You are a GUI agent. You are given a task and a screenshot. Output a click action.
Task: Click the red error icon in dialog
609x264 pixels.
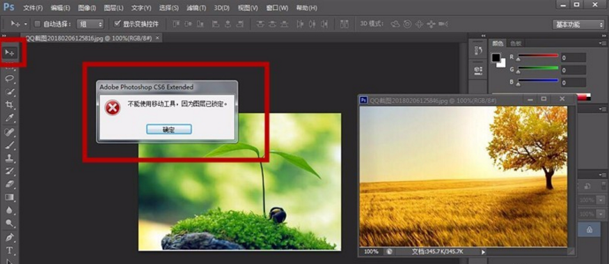pyautogui.click(x=113, y=108)
